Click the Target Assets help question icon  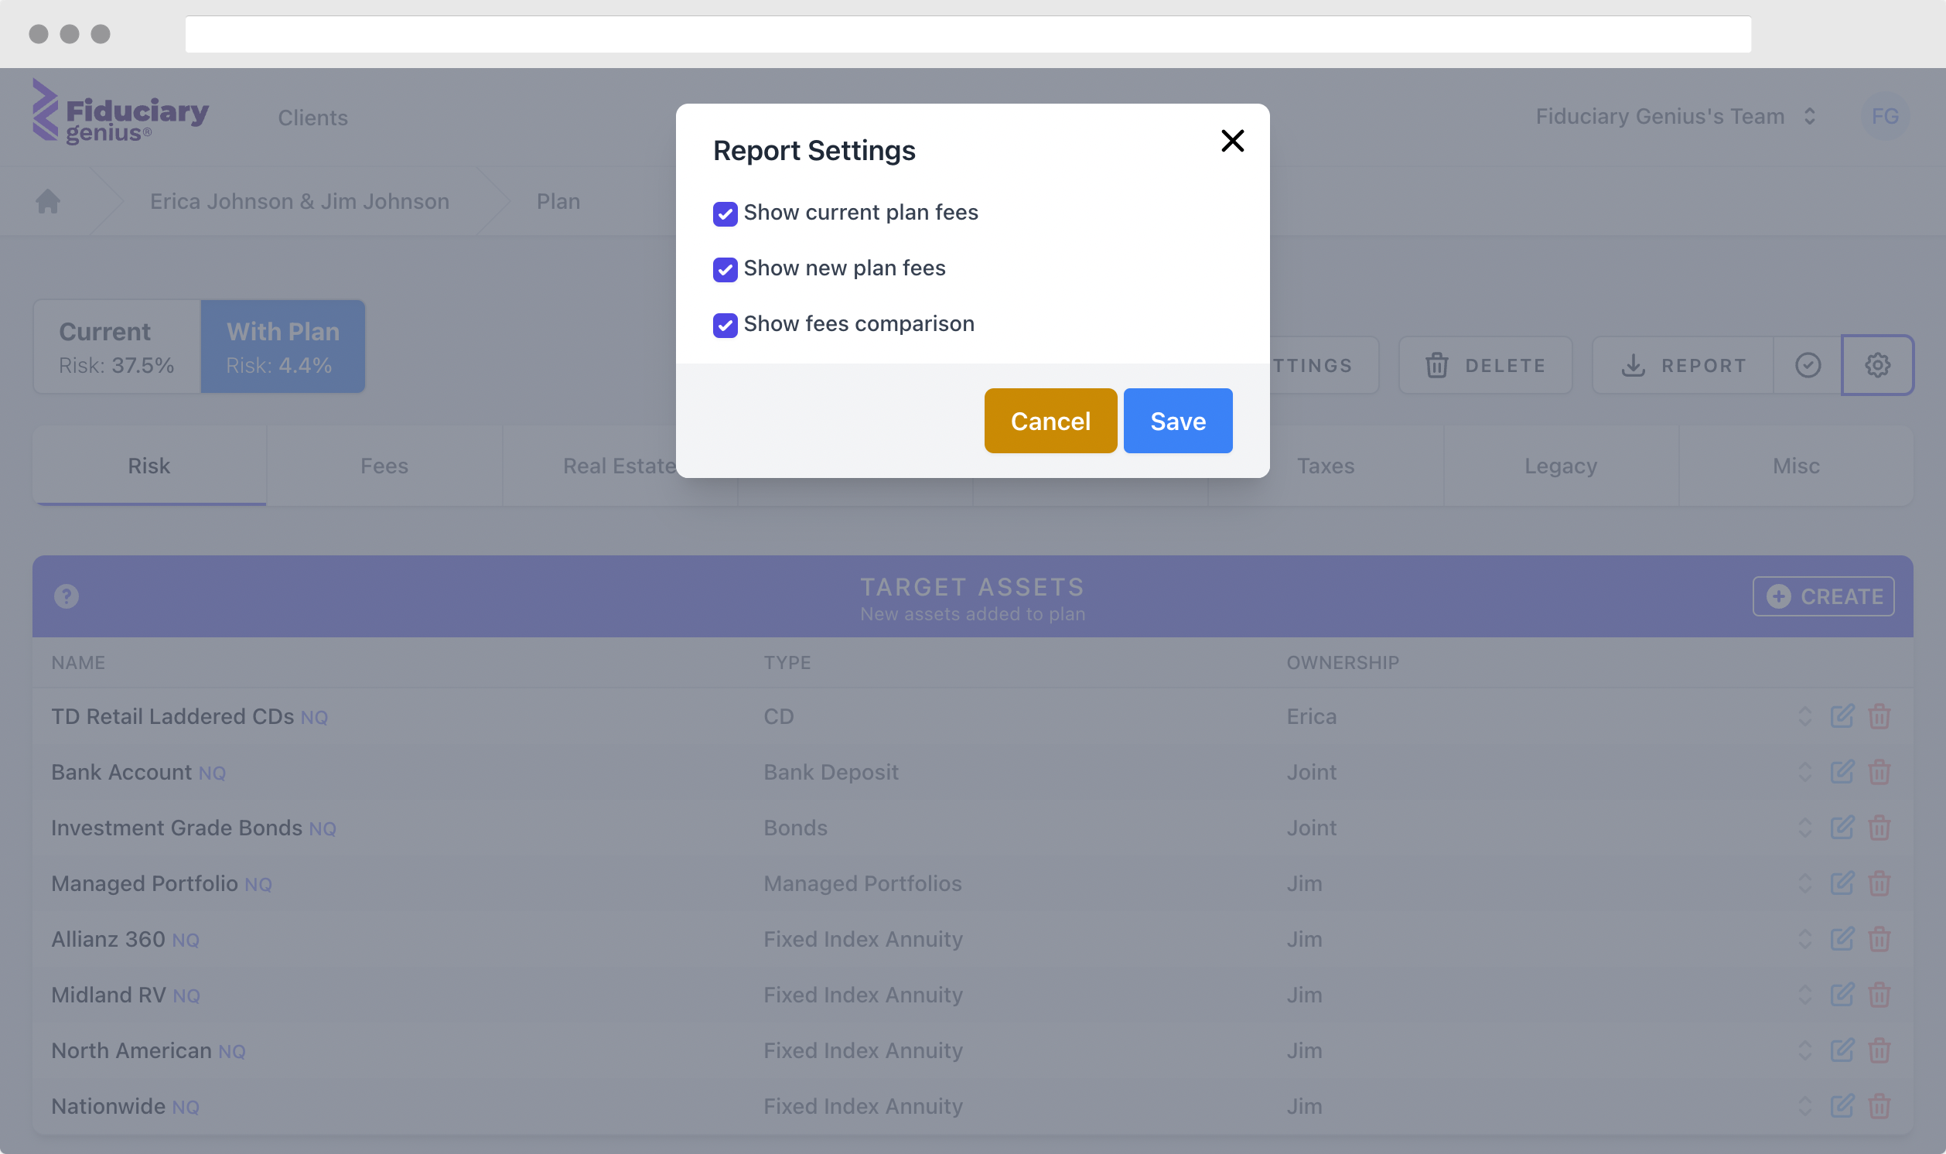66,596
